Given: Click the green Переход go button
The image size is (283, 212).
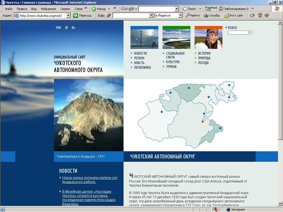Looking at the screenshot, I should click(x=75, y=15).
